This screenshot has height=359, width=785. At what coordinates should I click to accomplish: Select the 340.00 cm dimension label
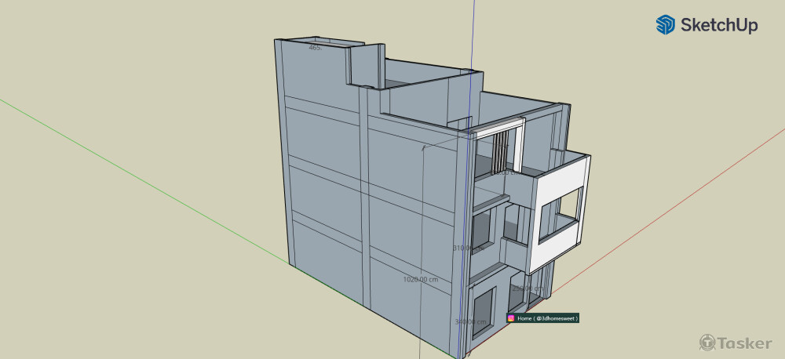click(469, 321)
